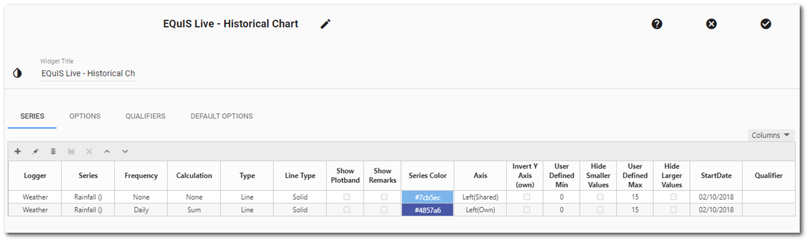Toggle Hide Smaller Values for Left(Shared) row

point(600,197)
